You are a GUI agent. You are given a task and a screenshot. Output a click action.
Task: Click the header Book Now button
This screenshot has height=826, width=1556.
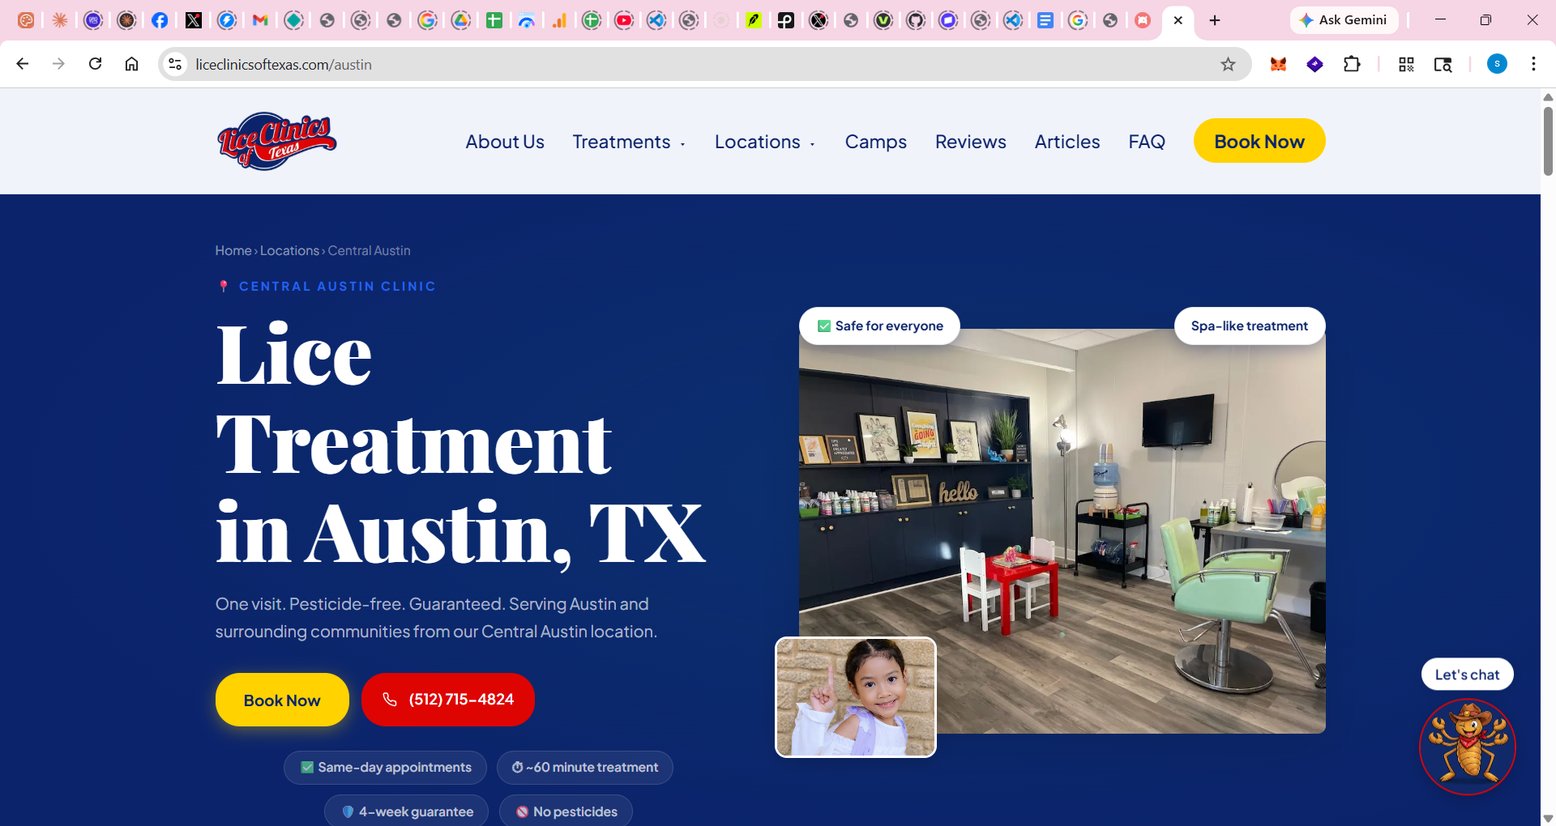[1259, 141]
